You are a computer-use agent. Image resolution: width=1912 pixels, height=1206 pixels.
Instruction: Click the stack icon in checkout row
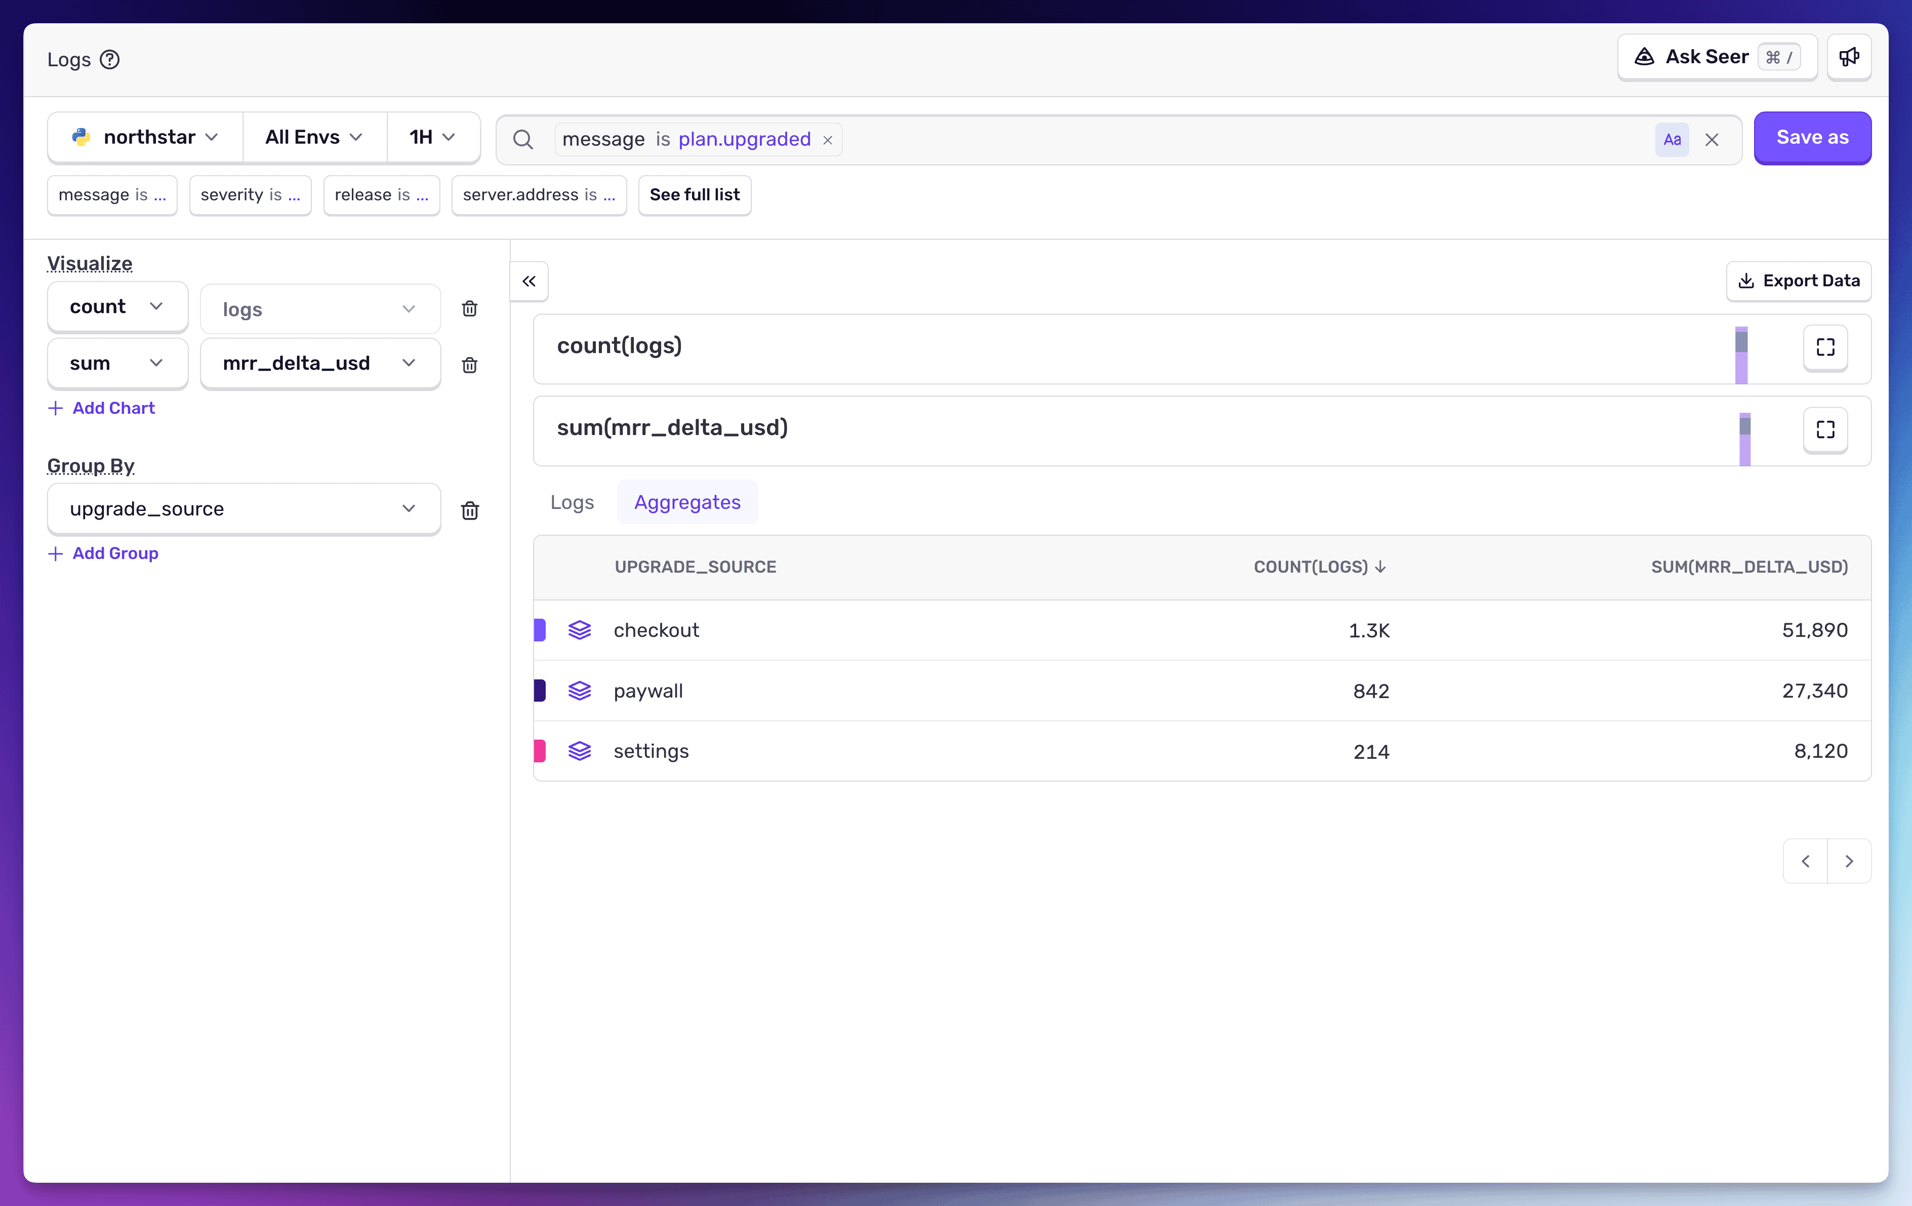click(580, 630)
